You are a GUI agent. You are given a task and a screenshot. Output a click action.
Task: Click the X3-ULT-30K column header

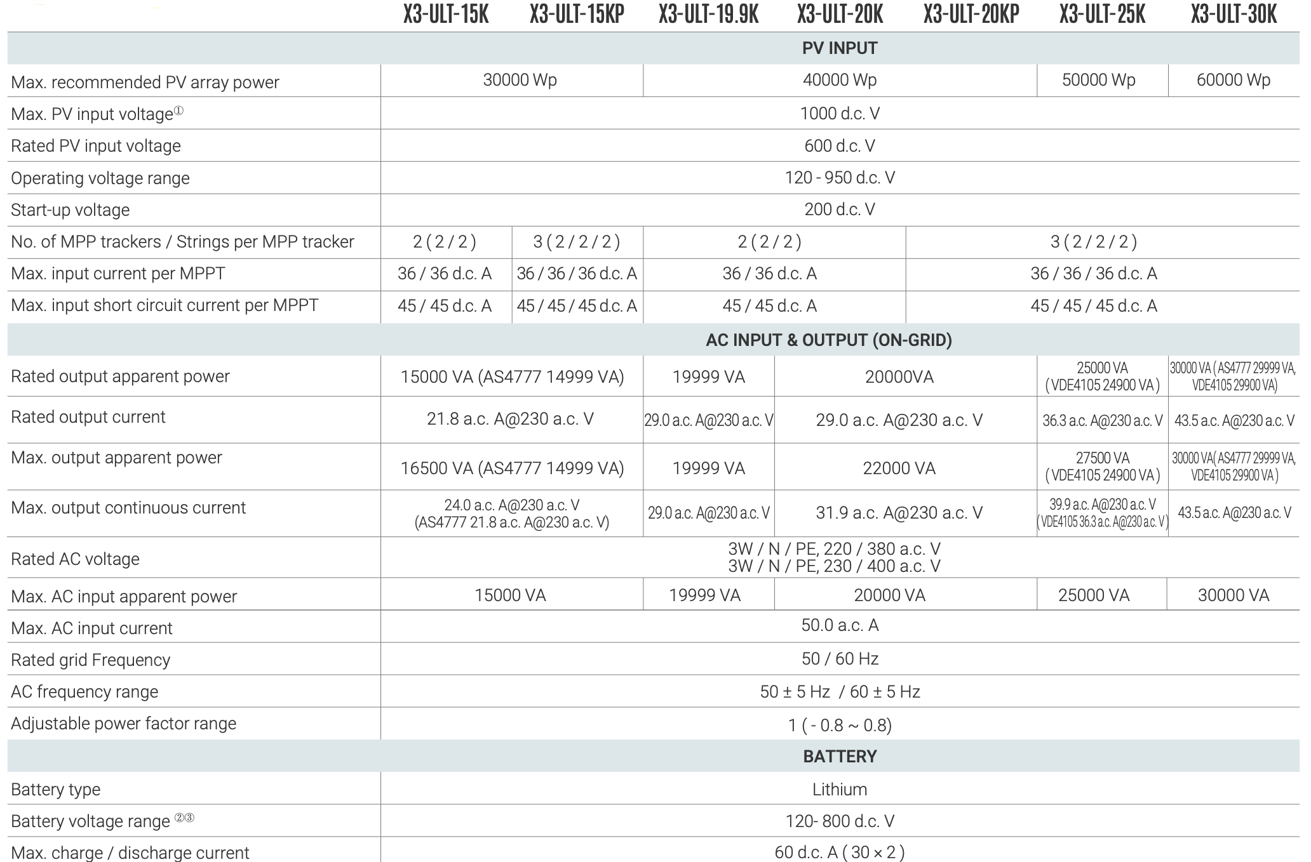tap(1234, 15)
